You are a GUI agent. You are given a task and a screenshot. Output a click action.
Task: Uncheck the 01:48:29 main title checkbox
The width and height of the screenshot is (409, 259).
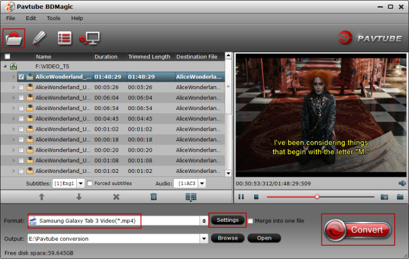[x=21, y=77]
